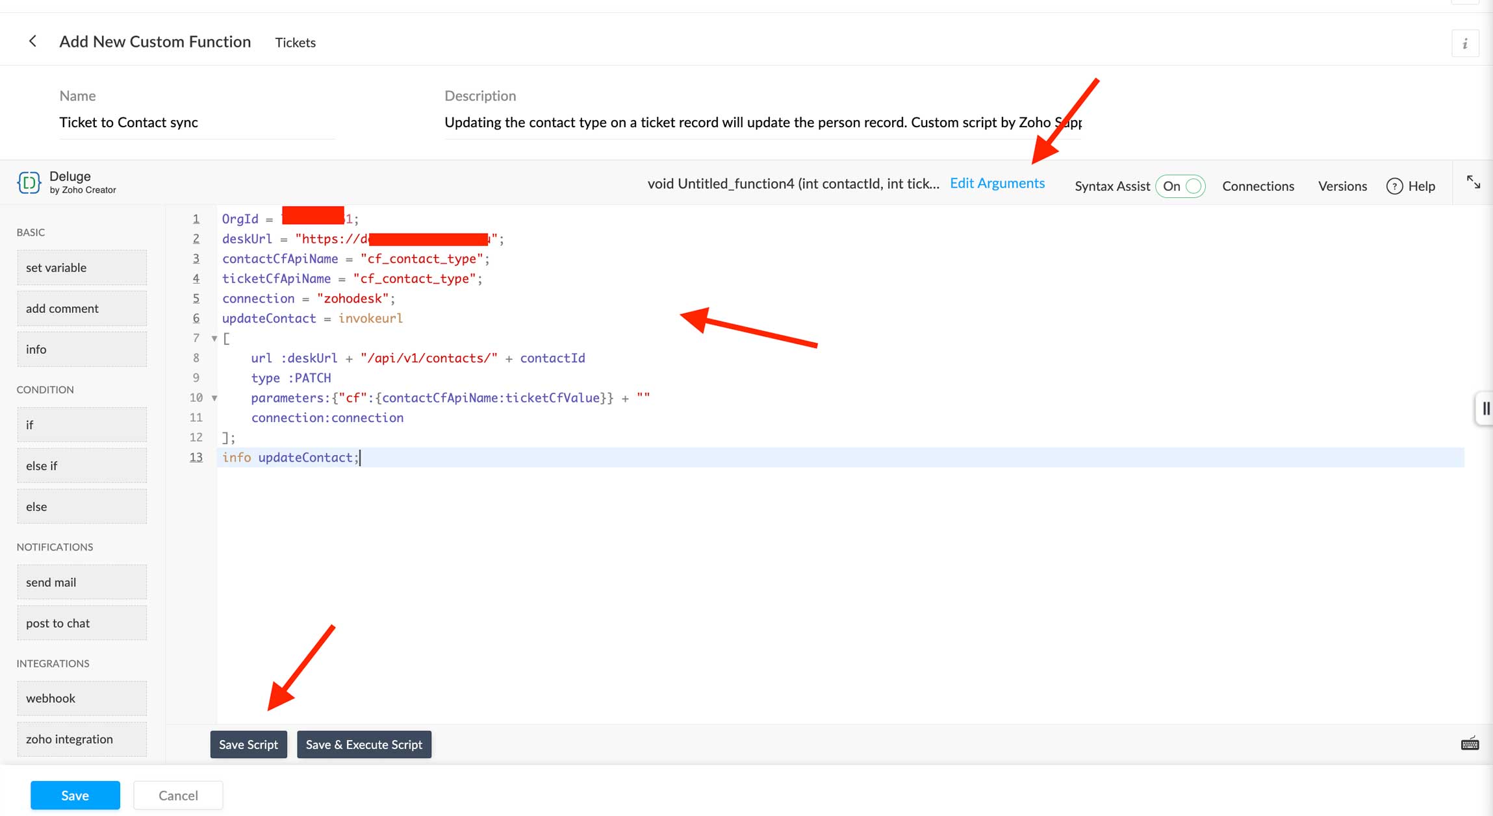Image resolution: width=1493 pixels, height=816 pixels.
Task: Toggle Syntax Assist switch off
Action: point(1180,186)
